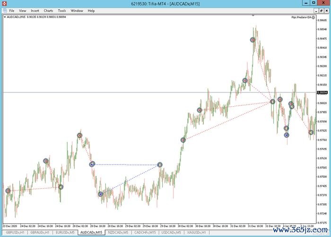Click the 31 Dec 10:30 time axis label
The height and width of the screenshot is (237, 331).
[255, 226]
